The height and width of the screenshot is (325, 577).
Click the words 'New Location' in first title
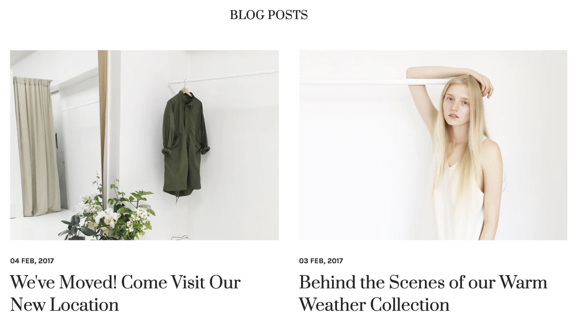click(x=64, y=305)
